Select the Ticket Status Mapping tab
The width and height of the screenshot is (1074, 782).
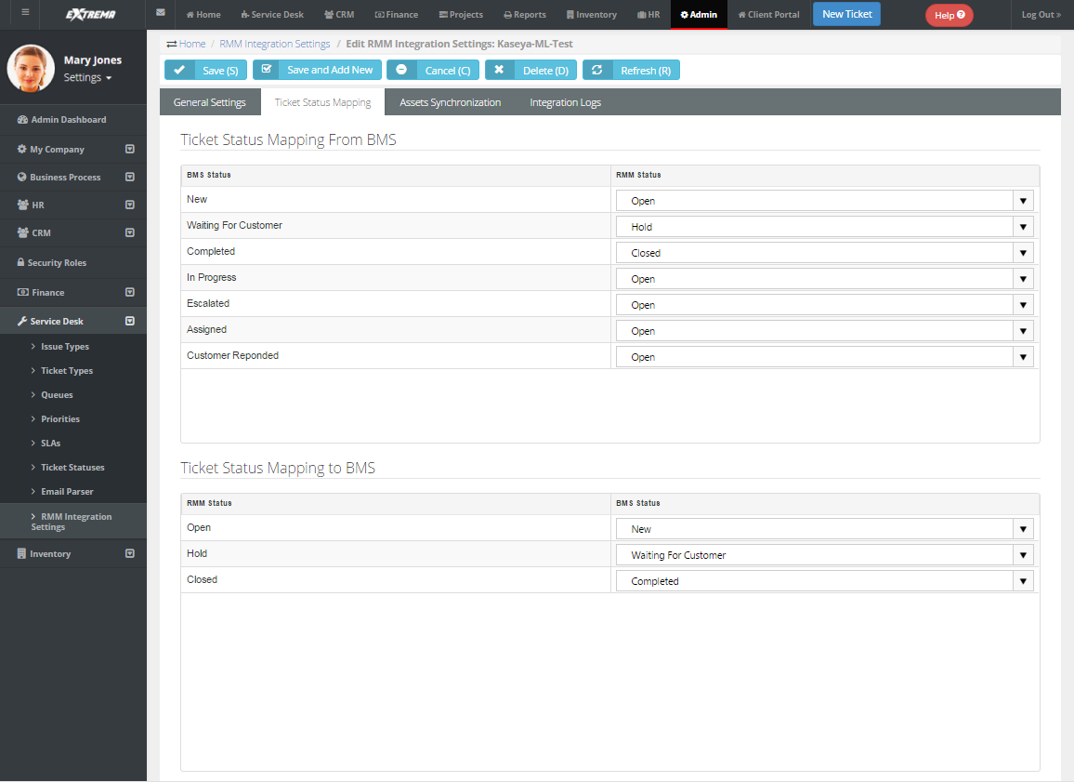pos(322,102)
